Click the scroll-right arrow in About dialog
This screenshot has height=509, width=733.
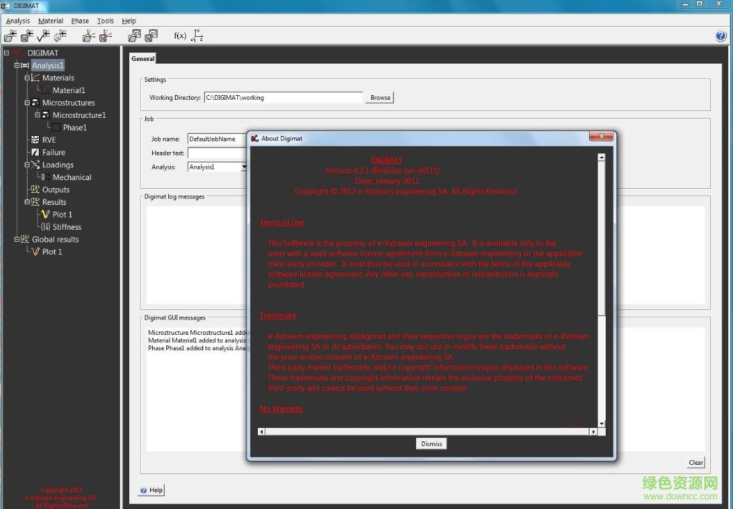[593, 431]
